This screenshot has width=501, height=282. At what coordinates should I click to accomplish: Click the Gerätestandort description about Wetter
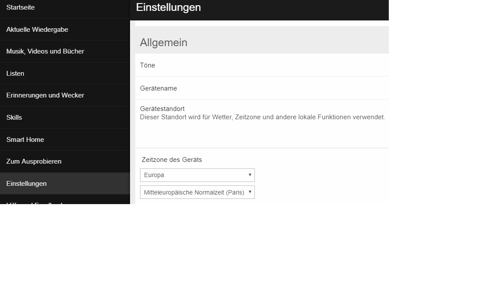[262, 117]
